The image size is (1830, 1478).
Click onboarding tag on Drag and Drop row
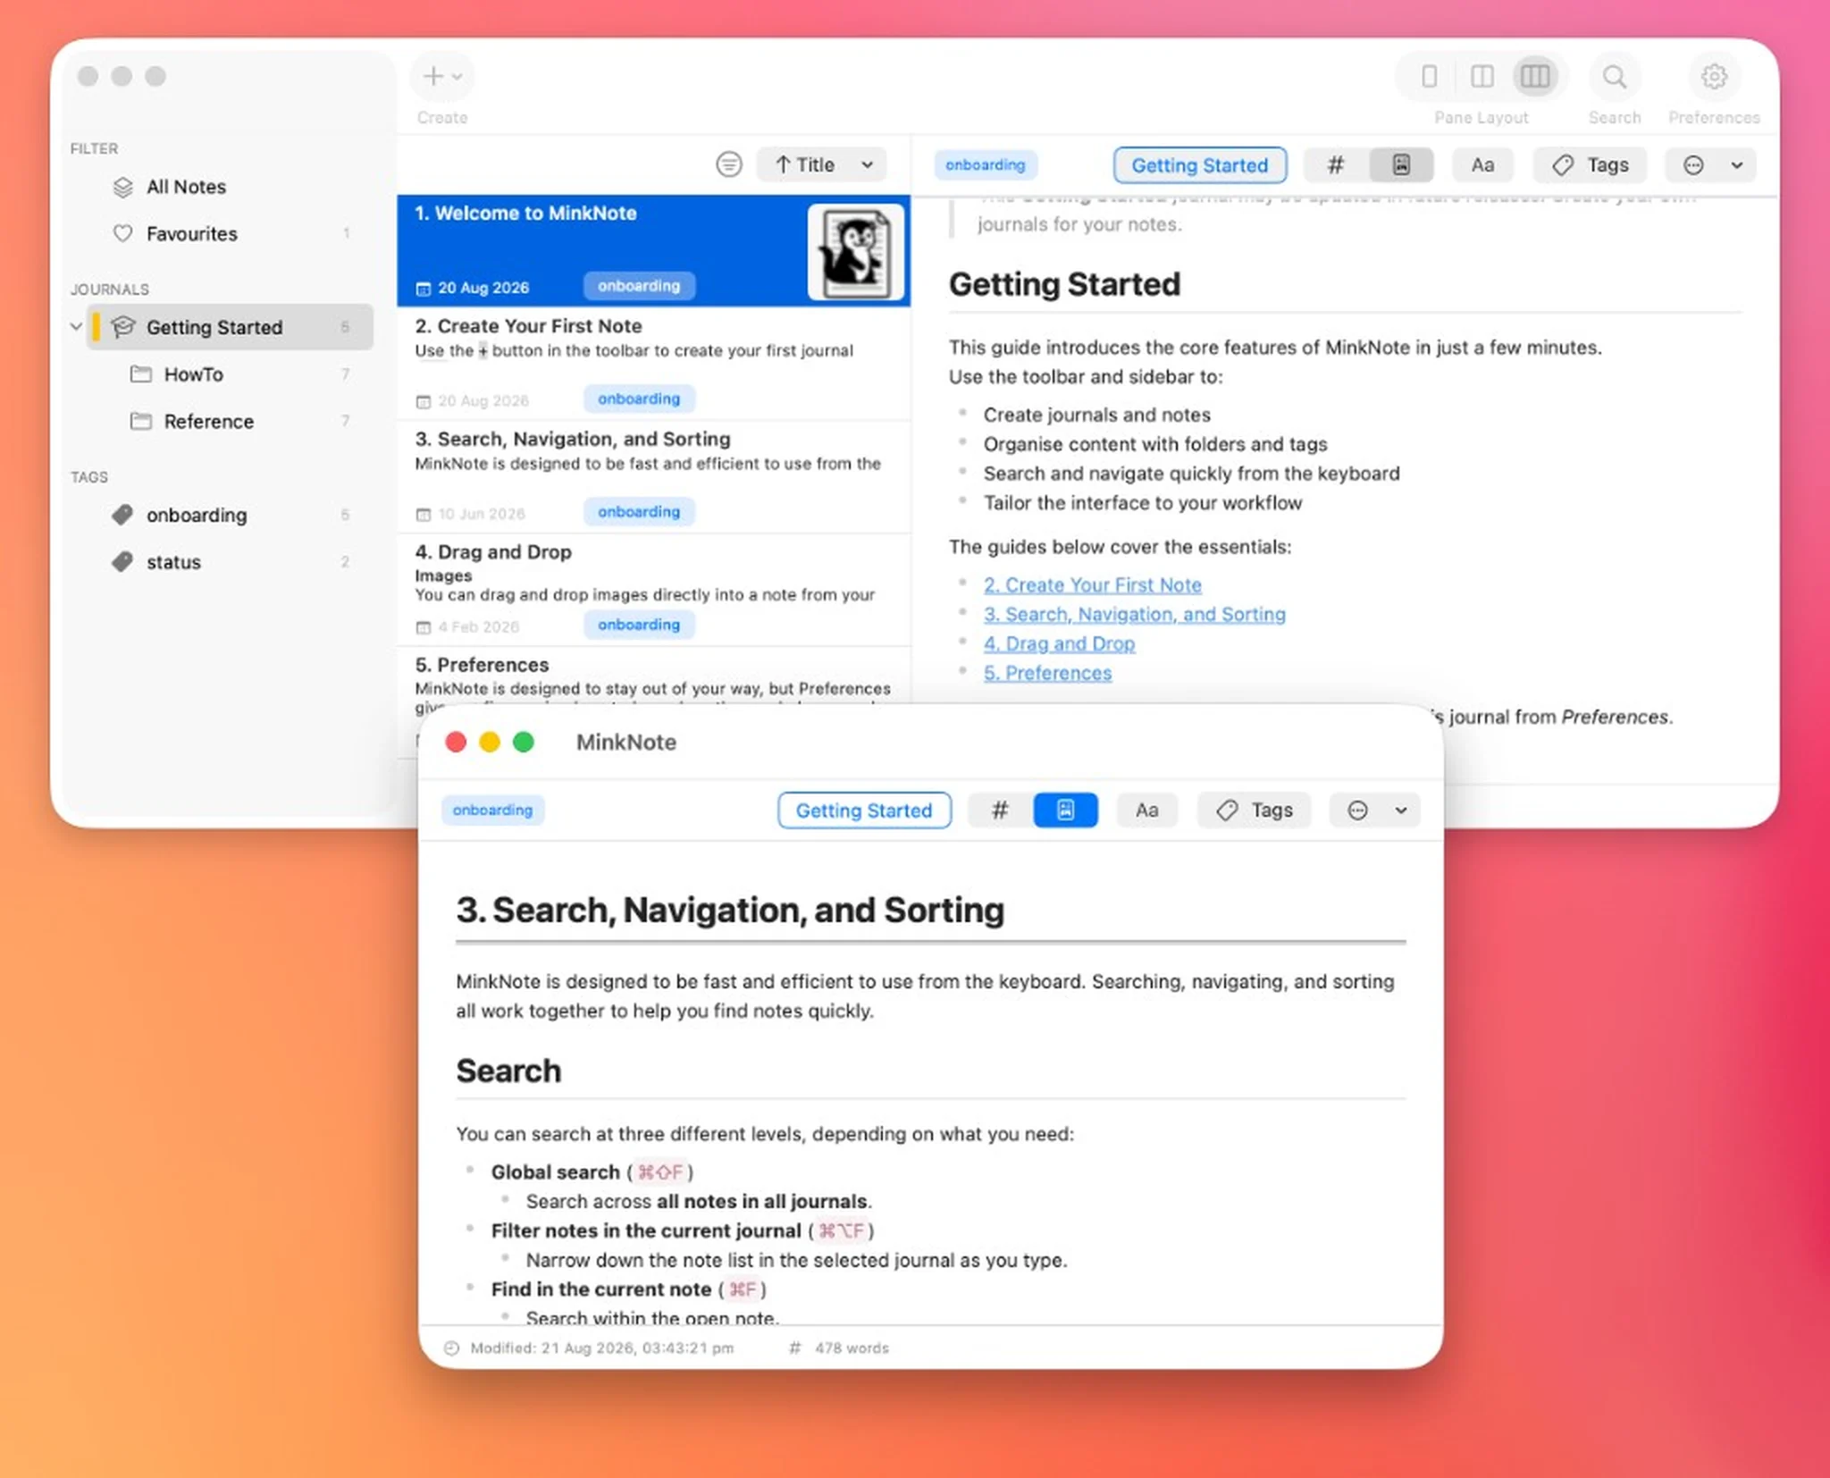639,625
